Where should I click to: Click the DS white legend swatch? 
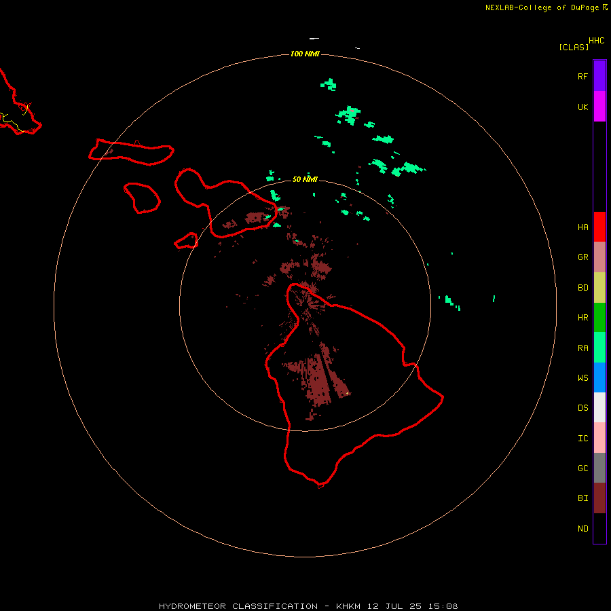coord(599,407)
